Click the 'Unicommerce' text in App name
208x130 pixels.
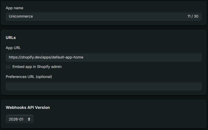click(21, 16)
